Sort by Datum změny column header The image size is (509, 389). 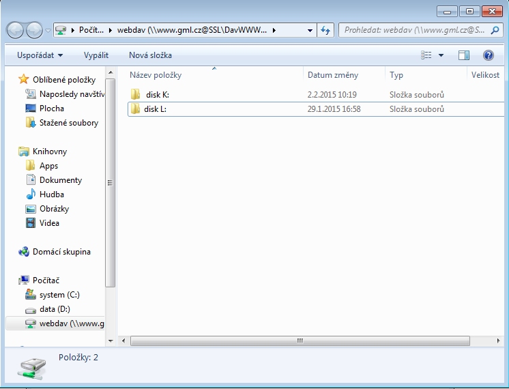[x=333, y=75]
